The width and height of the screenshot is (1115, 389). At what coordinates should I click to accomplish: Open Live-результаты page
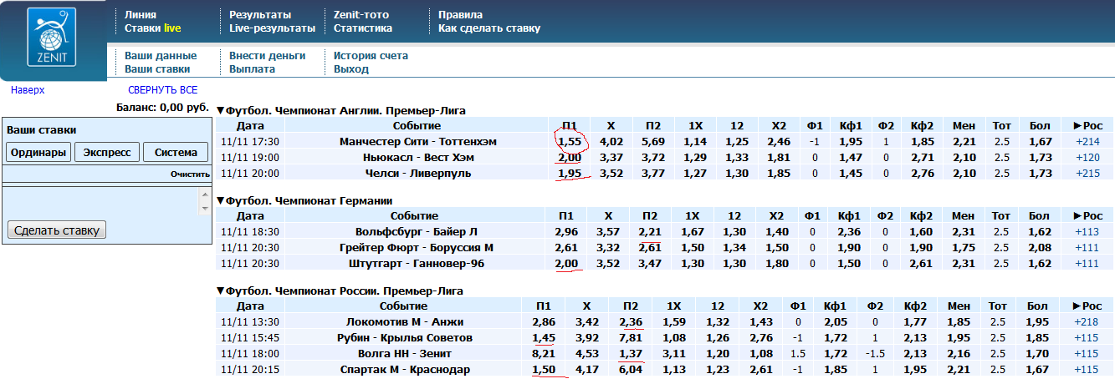click(272, 28)
